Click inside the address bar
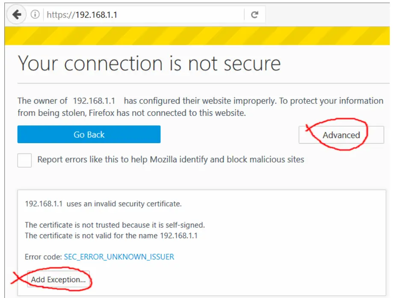Image resolution: width=394 pixels, height=298 pixels. coord(141,13)
